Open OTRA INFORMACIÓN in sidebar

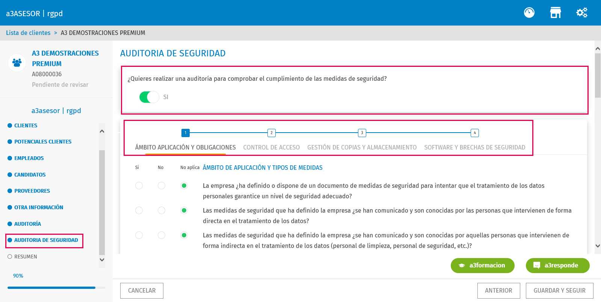pyautogui.click(x=39, y=207)
